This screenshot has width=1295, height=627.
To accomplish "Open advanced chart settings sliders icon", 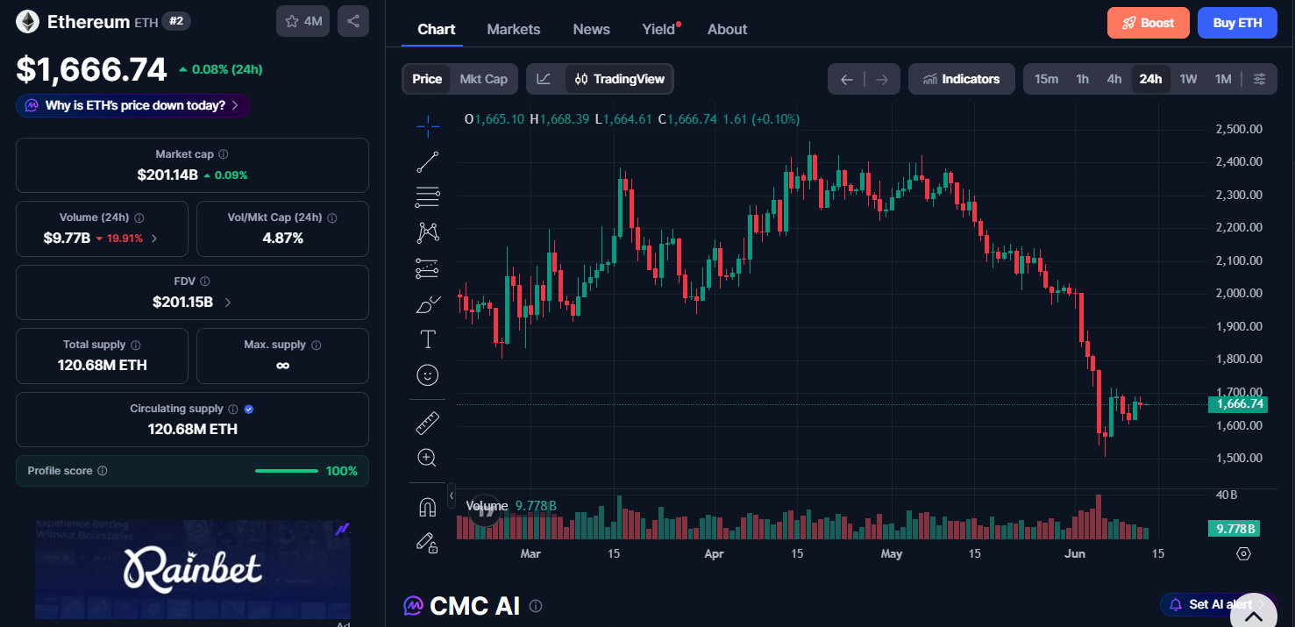I will (x=1259, y=79).
